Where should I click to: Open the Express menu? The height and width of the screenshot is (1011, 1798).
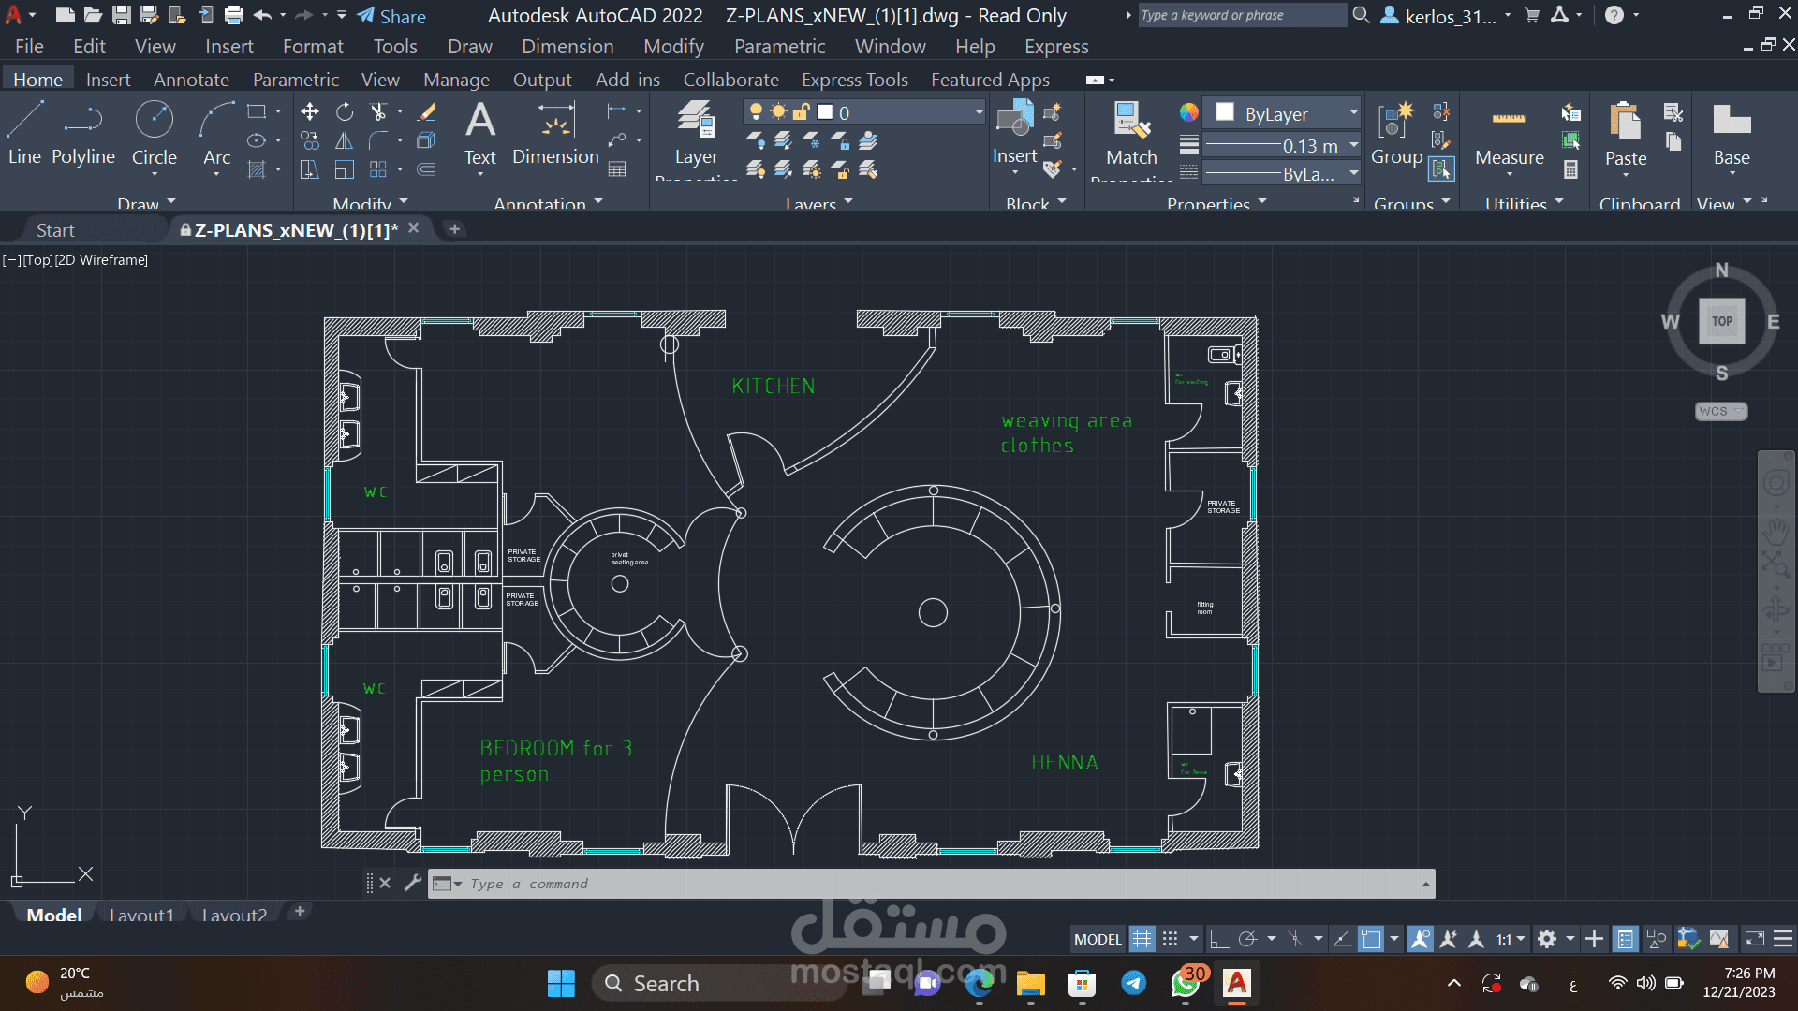[1056, 47]
